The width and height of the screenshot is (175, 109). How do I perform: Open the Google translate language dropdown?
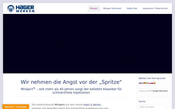coord(147,87)
